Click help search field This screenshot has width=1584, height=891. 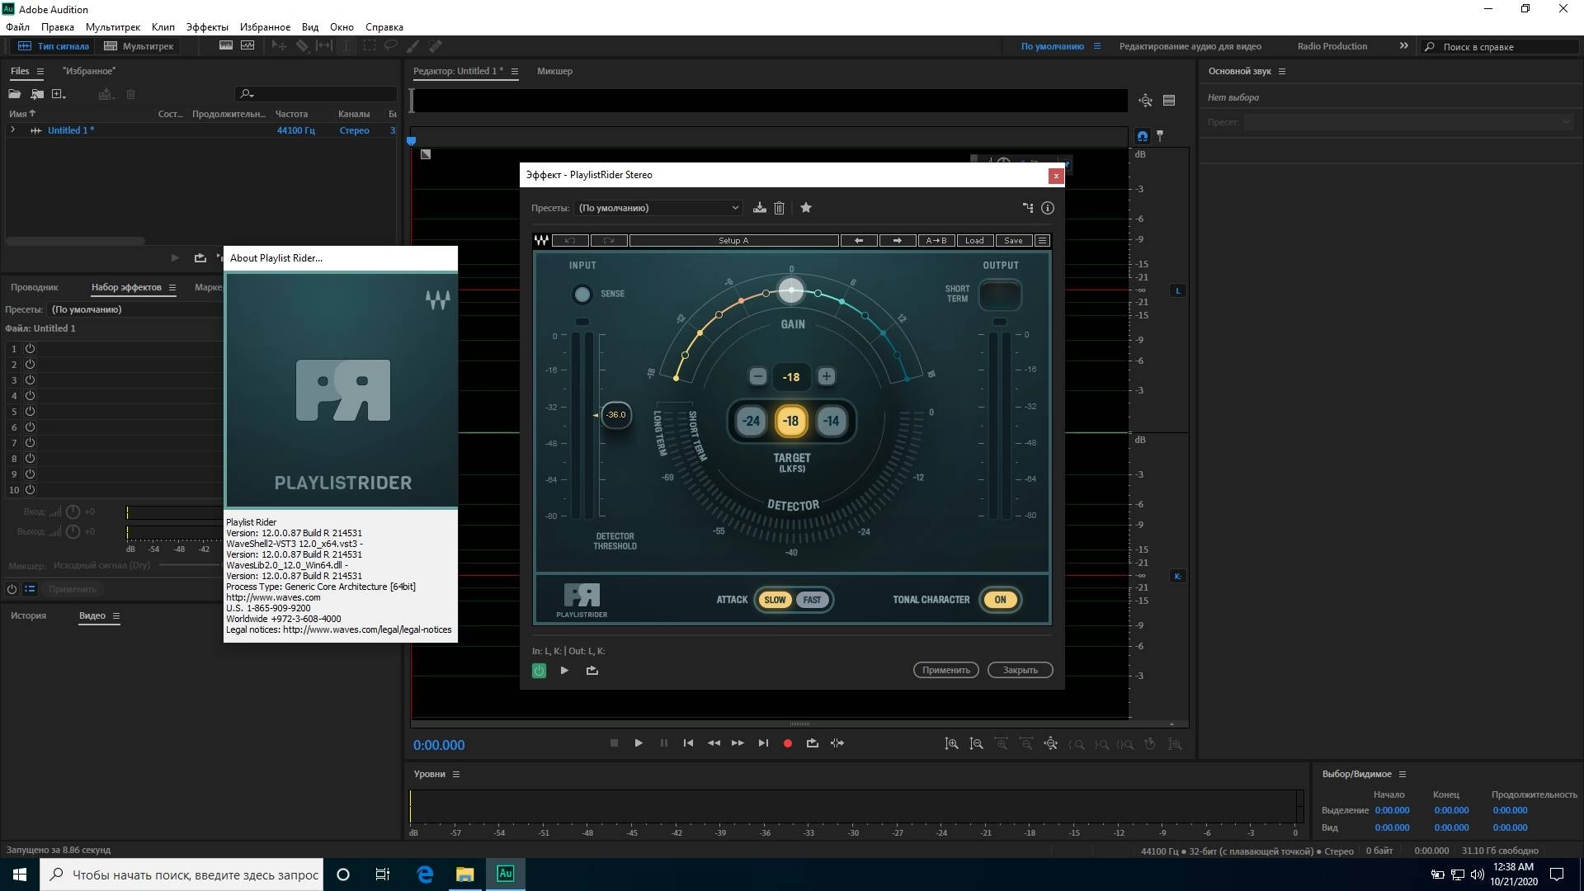(1500, 47)
